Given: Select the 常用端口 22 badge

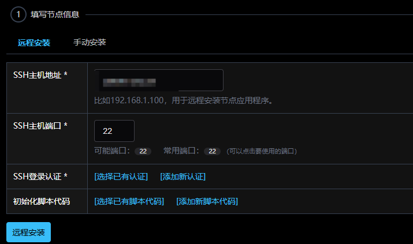Looking at the screenshot, I should [213, 151].
